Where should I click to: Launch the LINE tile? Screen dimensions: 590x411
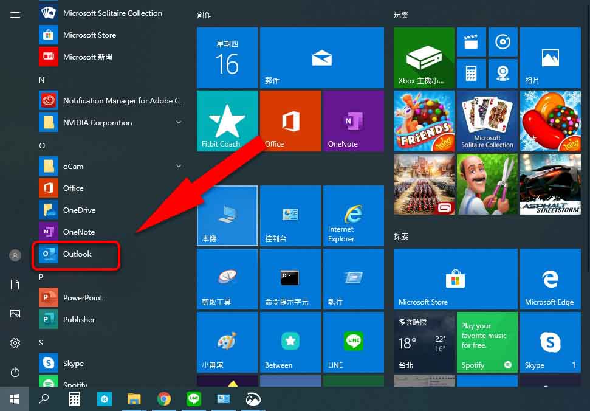point(353,342)
